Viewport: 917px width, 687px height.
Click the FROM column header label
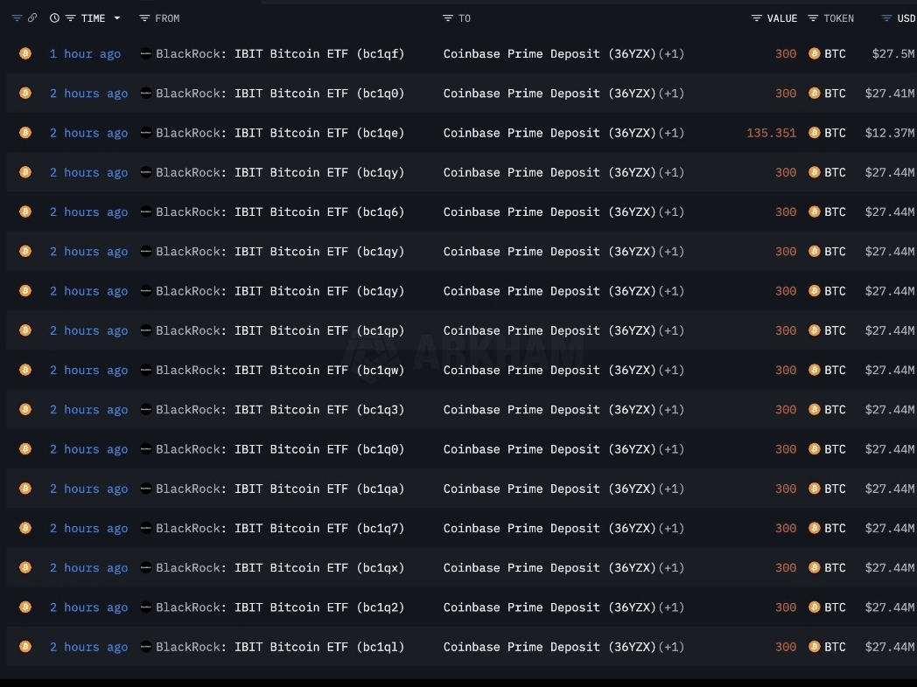pos(167,18)
